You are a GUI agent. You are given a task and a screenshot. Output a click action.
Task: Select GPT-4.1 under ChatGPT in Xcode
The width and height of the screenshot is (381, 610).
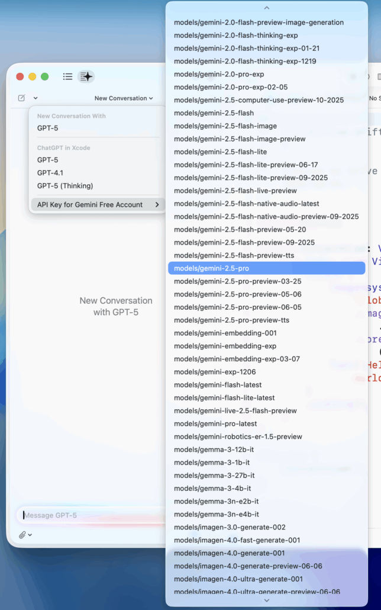pos(50,173)
